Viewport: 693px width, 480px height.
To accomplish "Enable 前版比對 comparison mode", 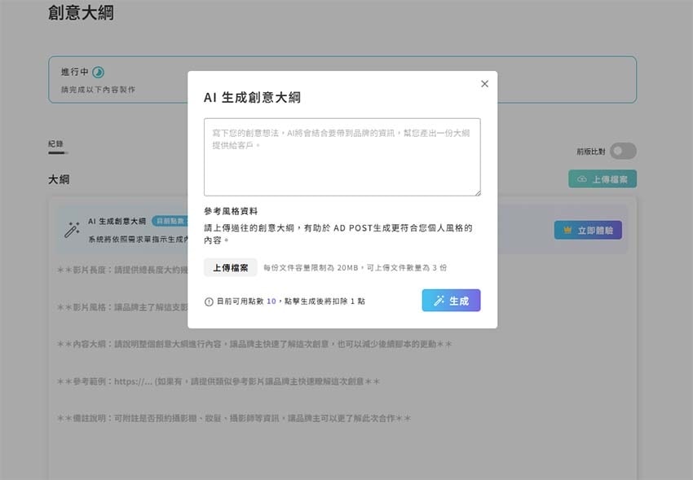I will 622,151.
